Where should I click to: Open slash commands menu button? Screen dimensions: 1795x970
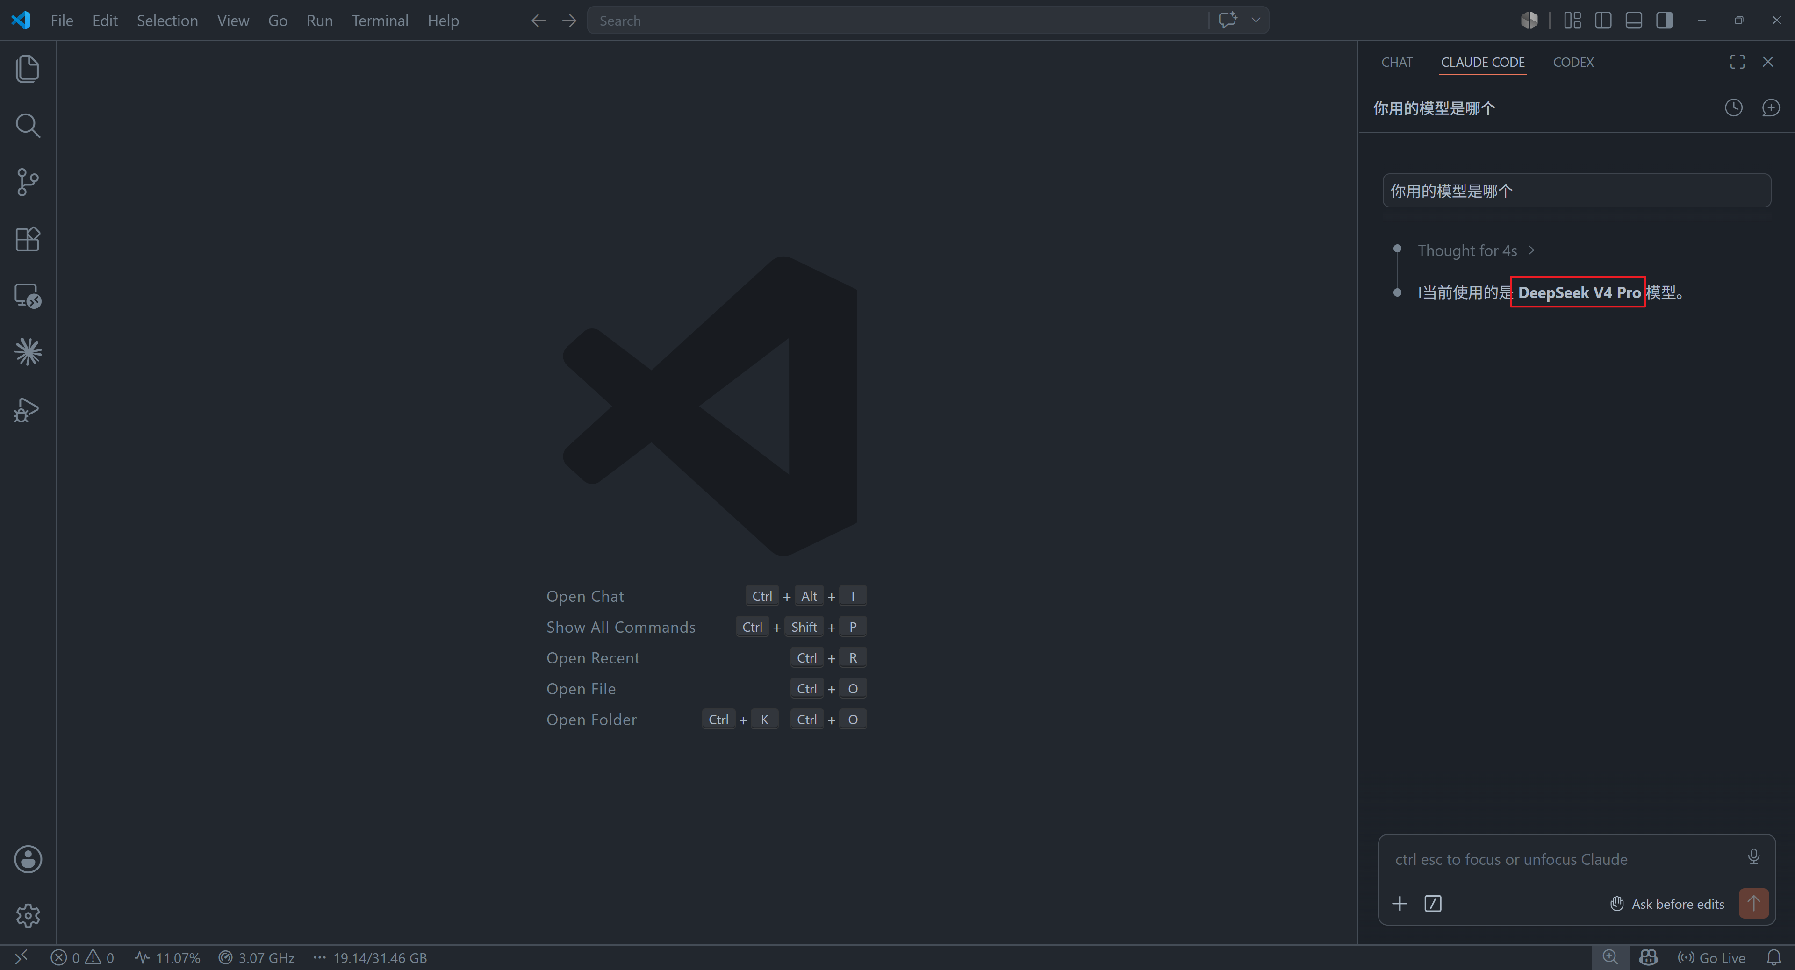click(x=1433, y=904)
